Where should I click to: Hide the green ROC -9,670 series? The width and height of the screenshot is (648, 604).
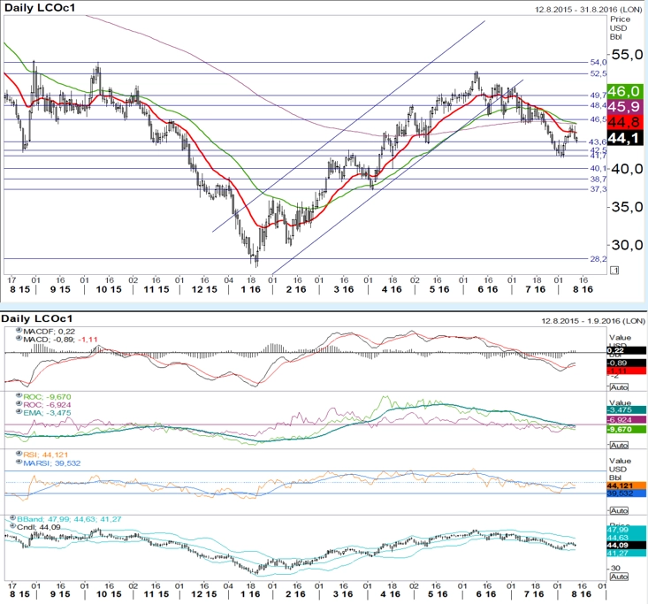pos(19,395)
